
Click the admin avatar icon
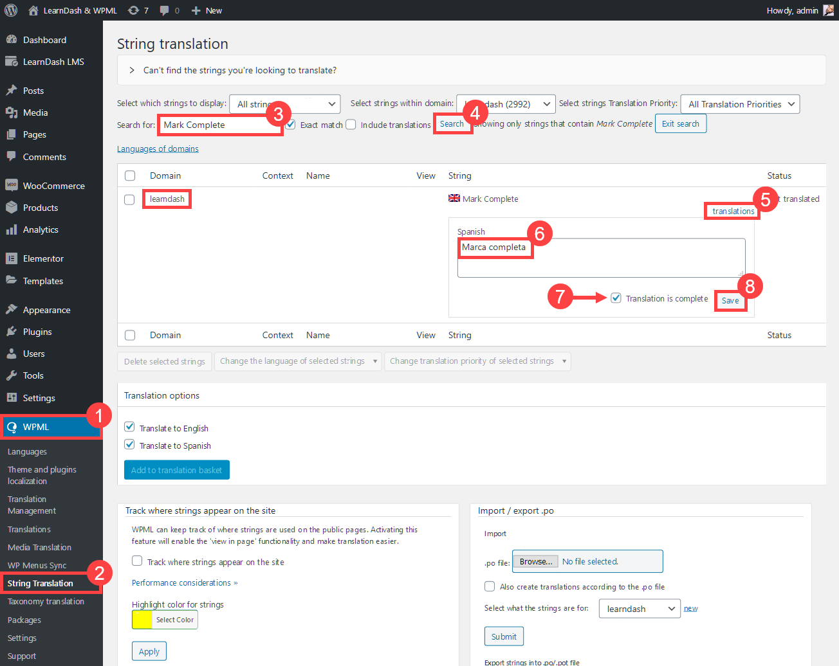[x=829, y=10]
